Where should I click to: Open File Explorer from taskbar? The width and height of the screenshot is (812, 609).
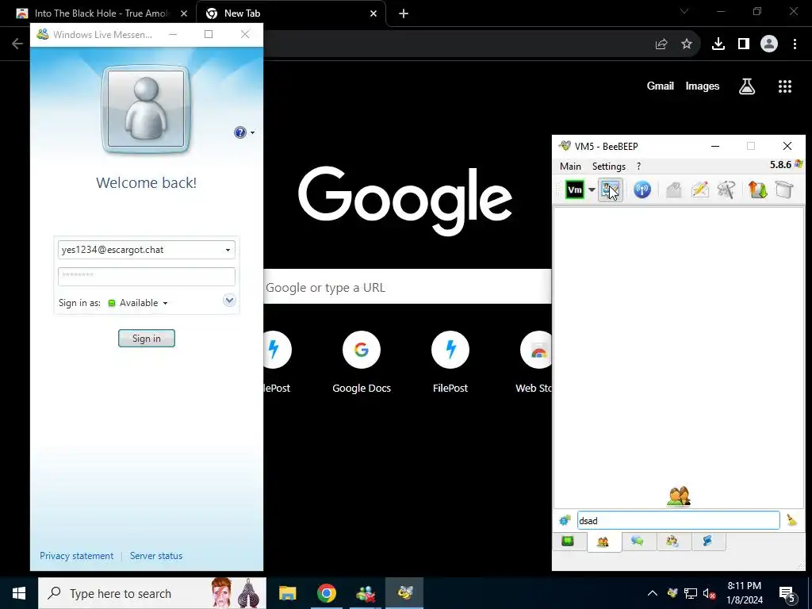click(287, 593)
